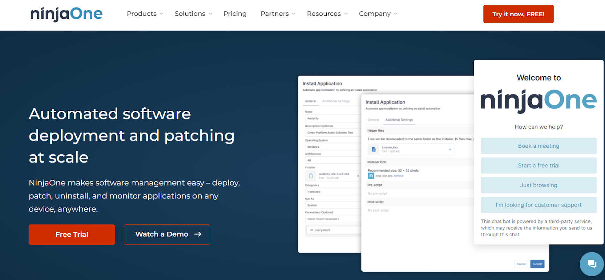The height and width of the screenshot is (280, 605).
Task: Click the file icon beside audacity installer
Action: point(311,176)
